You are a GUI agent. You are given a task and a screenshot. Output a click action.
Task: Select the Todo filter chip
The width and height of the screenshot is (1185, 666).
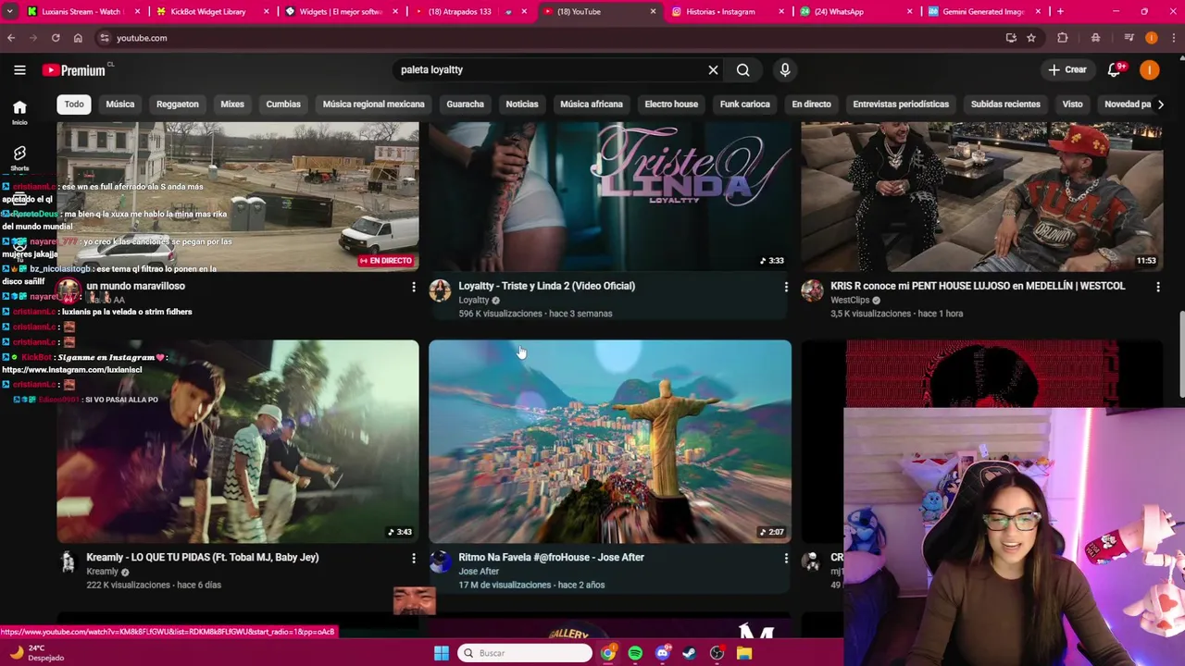click(74, 104)
